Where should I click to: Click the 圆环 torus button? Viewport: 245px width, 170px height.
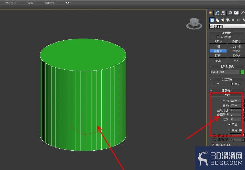click(x=218, y=56)
